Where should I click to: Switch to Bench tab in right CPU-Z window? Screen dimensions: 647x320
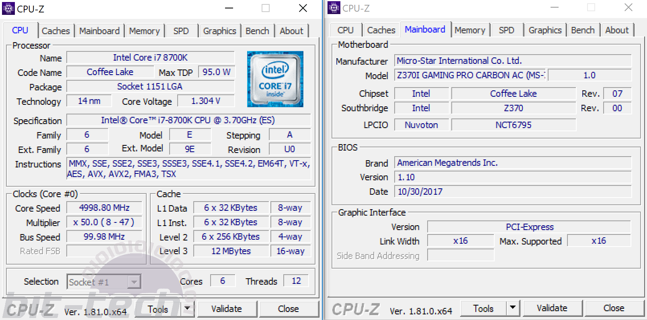pos(583,30)
